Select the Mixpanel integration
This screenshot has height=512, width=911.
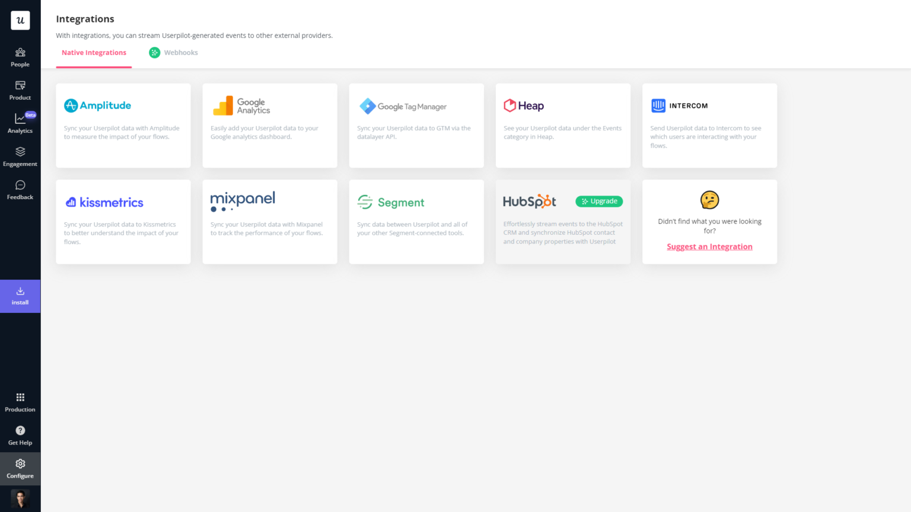click(269, 222)
